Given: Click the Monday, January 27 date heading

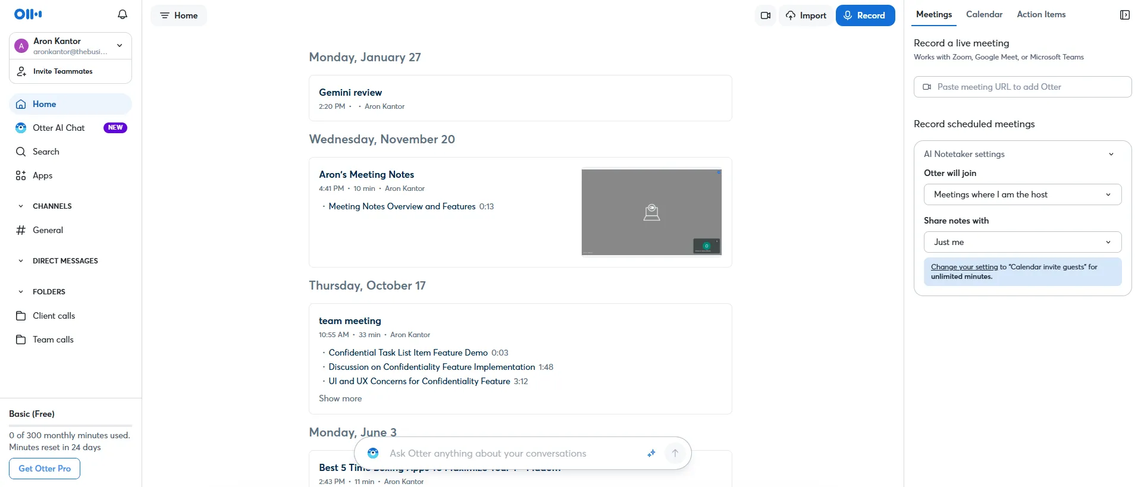Looking at the screenshot, I should (365, 57).
